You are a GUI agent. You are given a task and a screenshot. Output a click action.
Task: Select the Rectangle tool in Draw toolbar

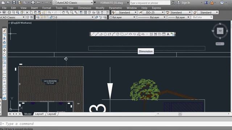click(x=109, y=34)
